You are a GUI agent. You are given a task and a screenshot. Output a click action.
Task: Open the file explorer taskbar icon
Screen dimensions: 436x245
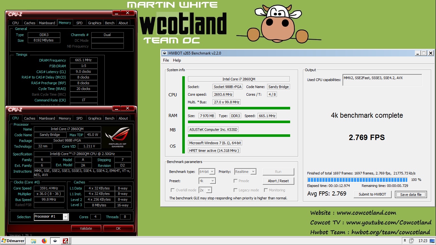(34, 241)
